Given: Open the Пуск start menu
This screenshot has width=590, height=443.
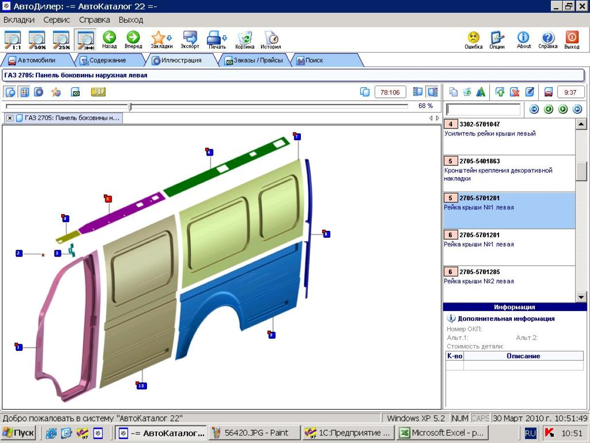Looking at the screenshot, I should [19, 433].
